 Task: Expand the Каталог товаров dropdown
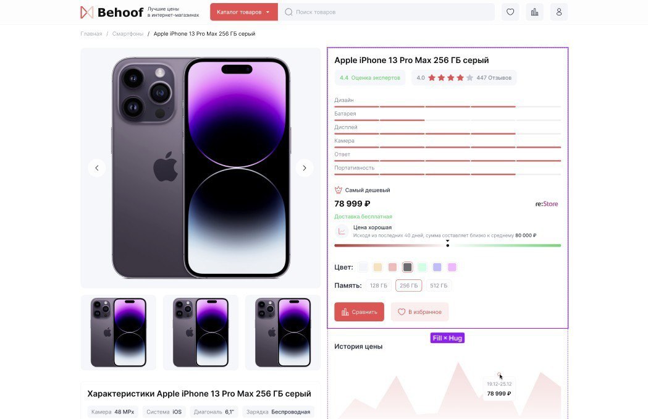click(244, 12)
